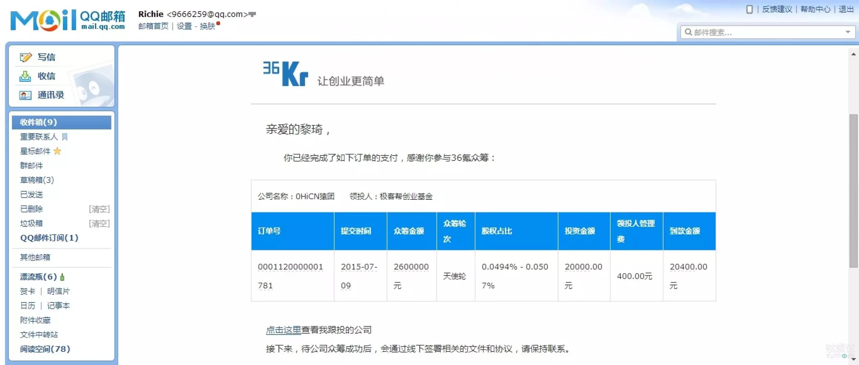The height and width of the screenshot is (365, 859).
Task: Click 换肤 to change skin
Action: pos(207,26)
